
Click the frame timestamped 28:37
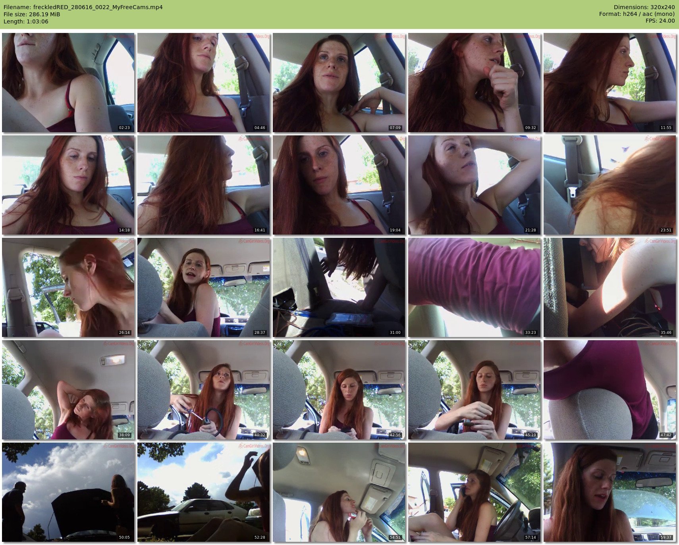[x=203, y=287]
